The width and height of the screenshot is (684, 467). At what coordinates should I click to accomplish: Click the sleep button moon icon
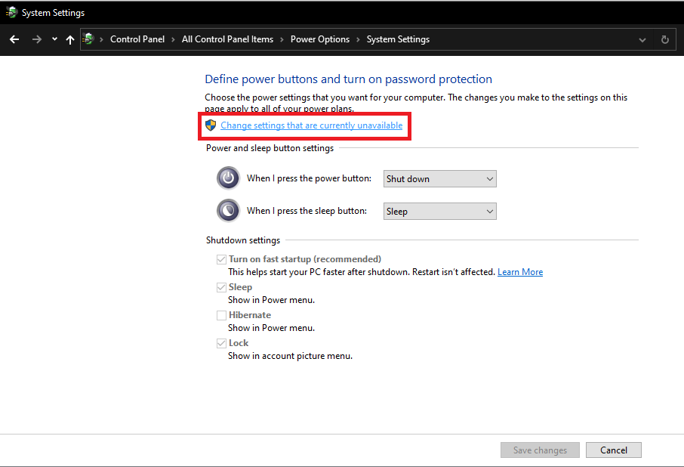(x=228, y=211)
